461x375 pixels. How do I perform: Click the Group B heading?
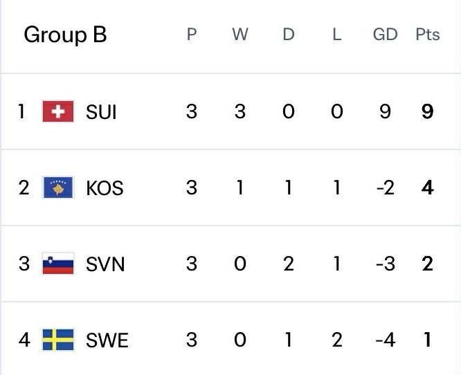tap(65, 35)
